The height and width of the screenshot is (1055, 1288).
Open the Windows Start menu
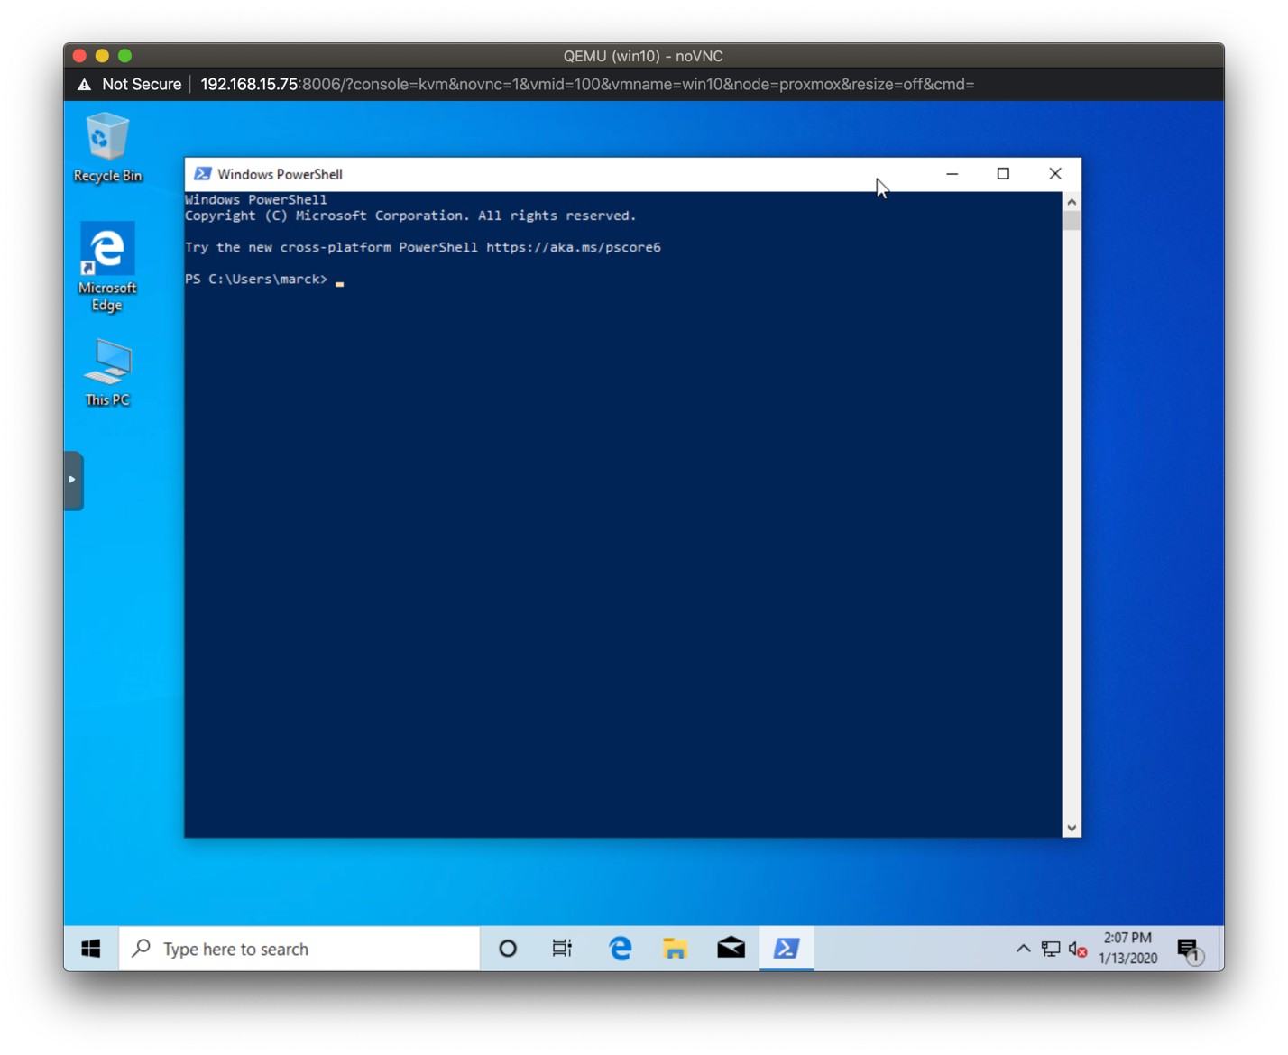tap(91, 949)
